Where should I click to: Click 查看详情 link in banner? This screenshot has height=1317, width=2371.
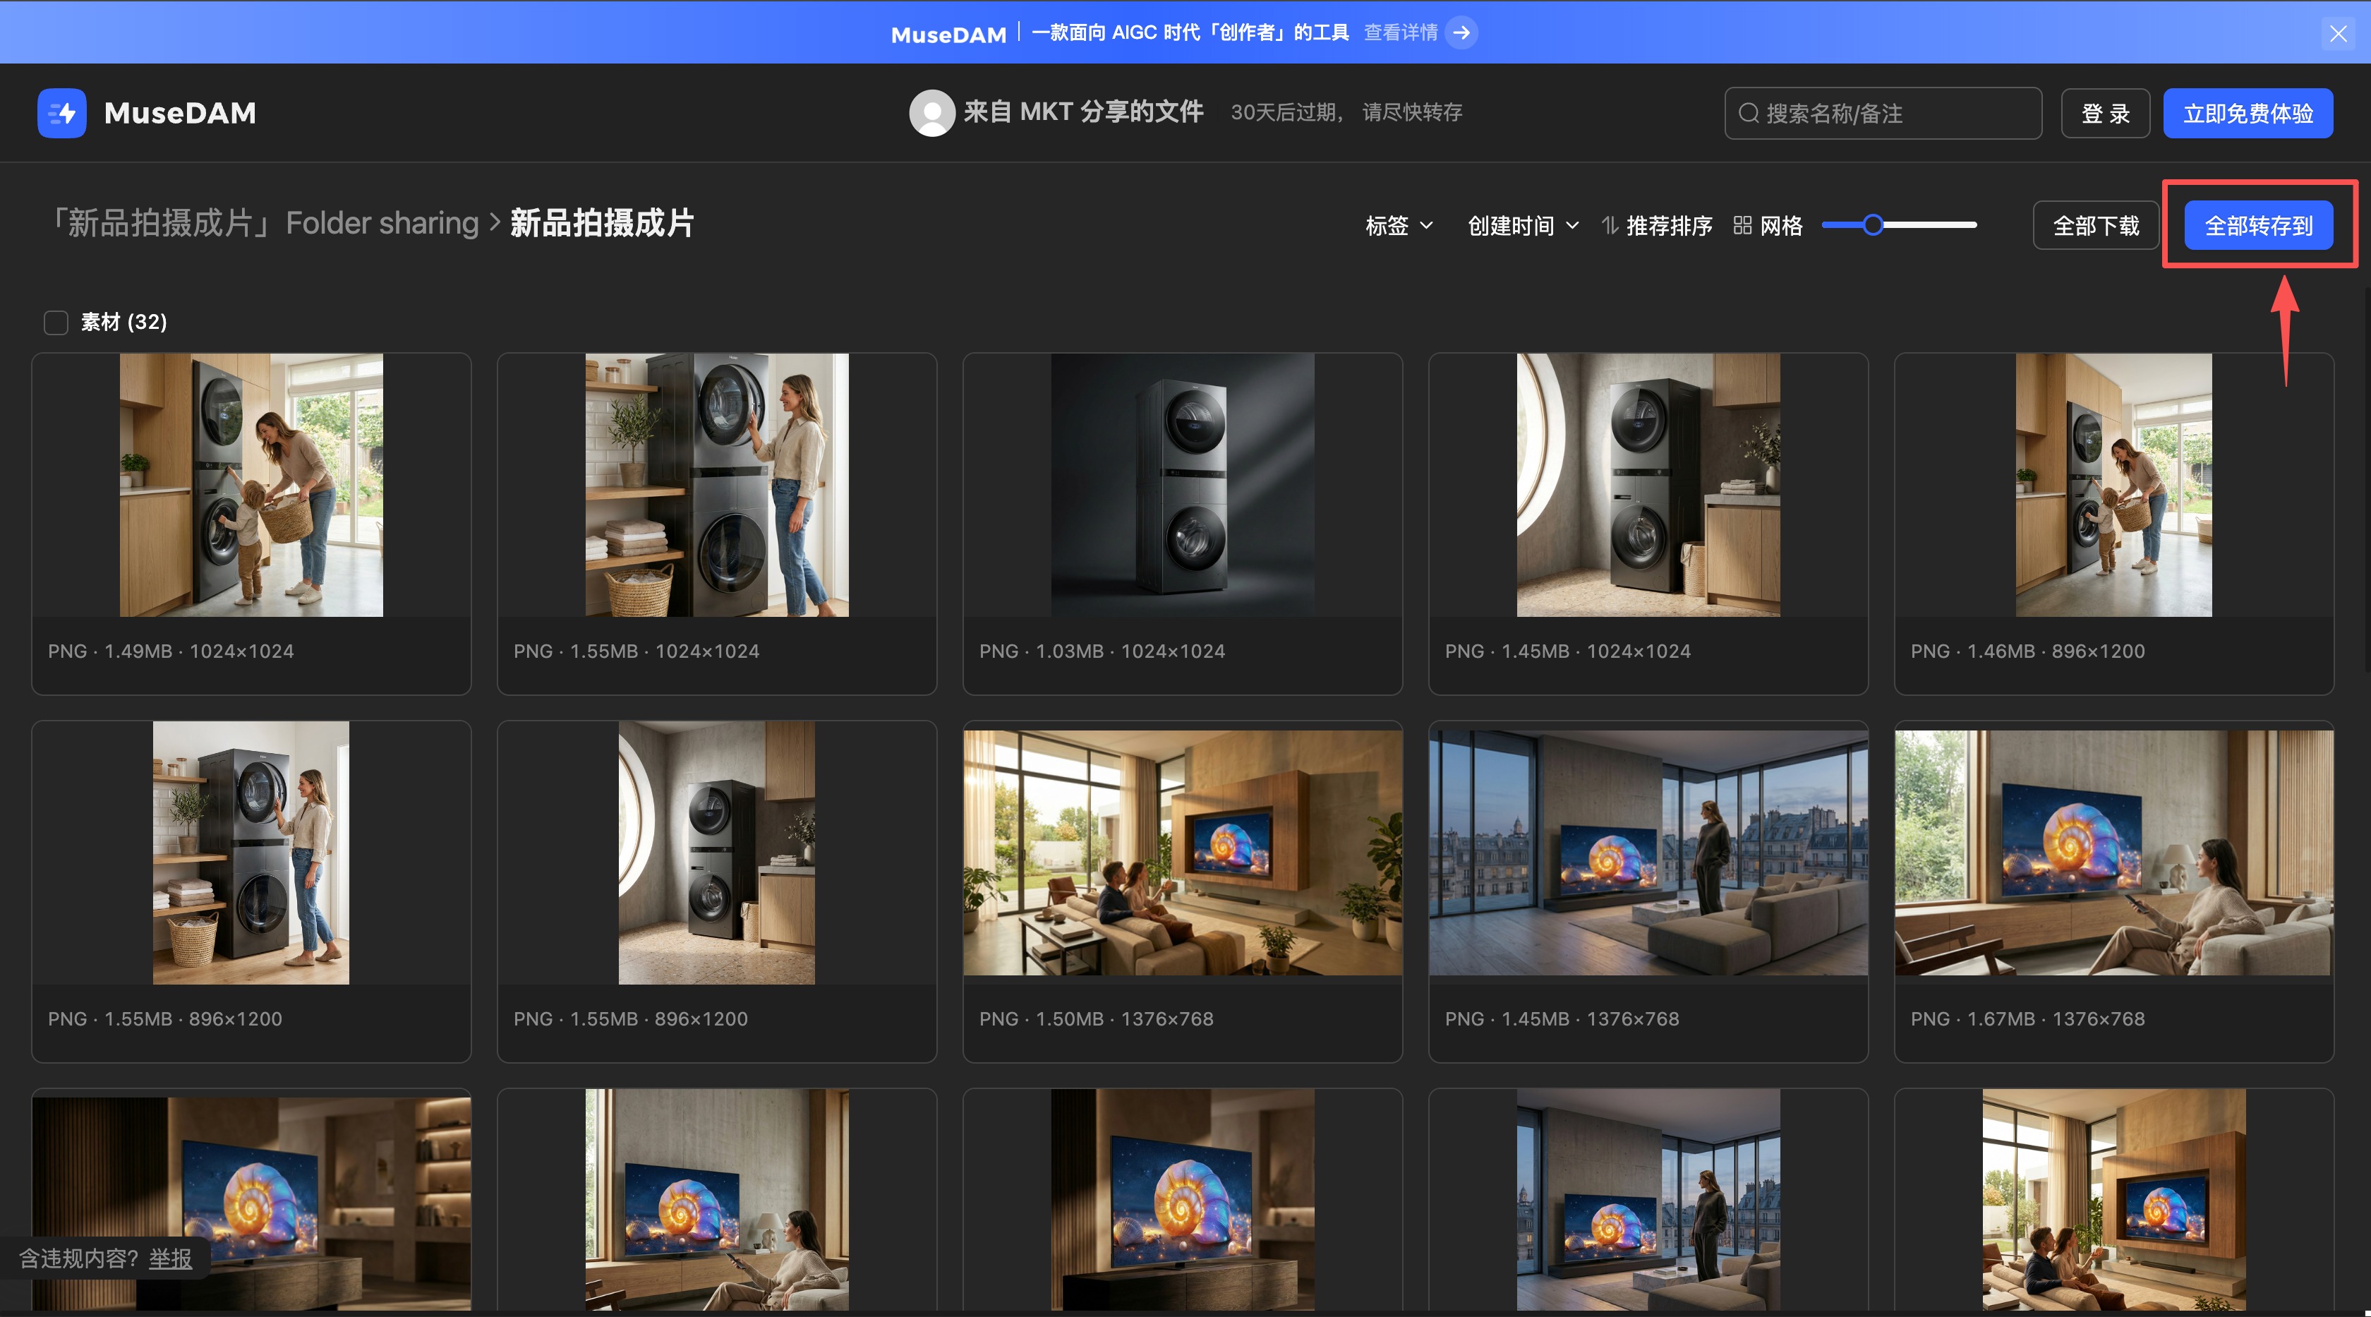tap(1400, 33)
